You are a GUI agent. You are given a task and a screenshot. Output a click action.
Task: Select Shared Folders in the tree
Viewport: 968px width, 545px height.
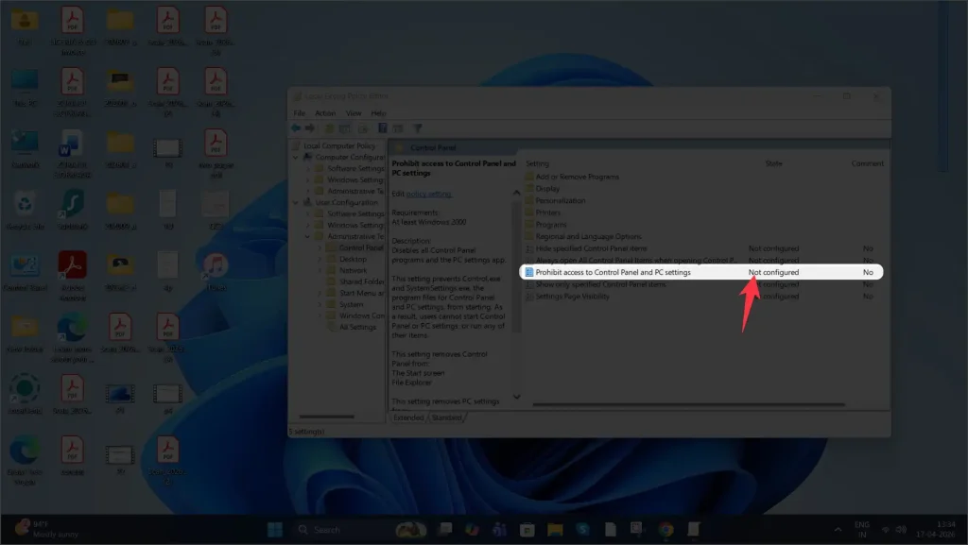(x=361, y=281)
